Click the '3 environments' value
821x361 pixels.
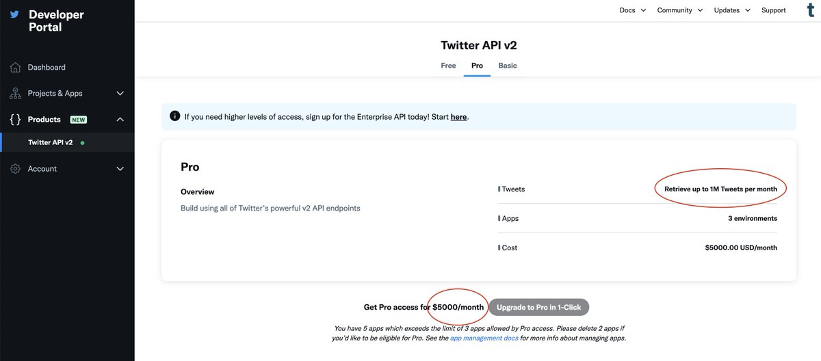pyautogui.click(x=752, y=218)
